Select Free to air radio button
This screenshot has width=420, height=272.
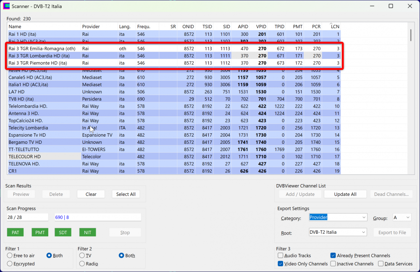tap(10, 256)
